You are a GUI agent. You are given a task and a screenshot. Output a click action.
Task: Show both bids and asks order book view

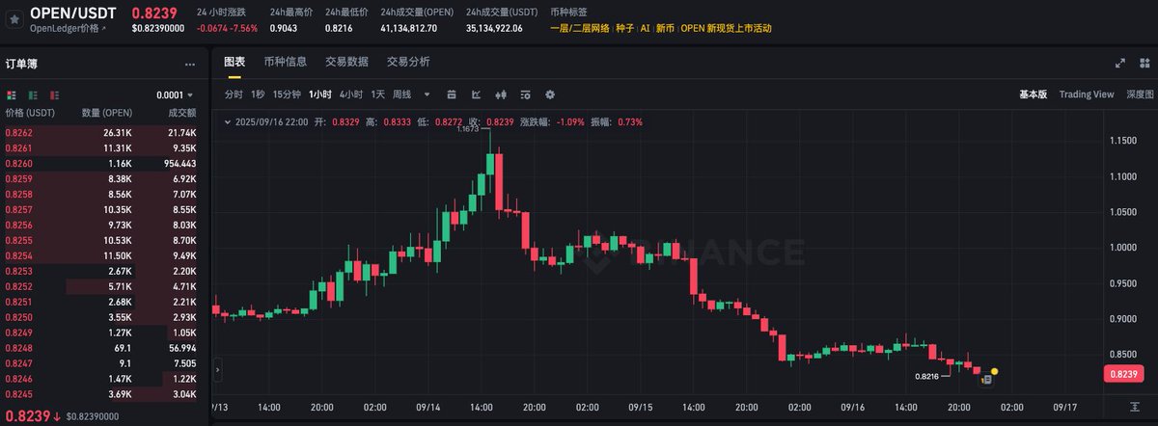12,94
